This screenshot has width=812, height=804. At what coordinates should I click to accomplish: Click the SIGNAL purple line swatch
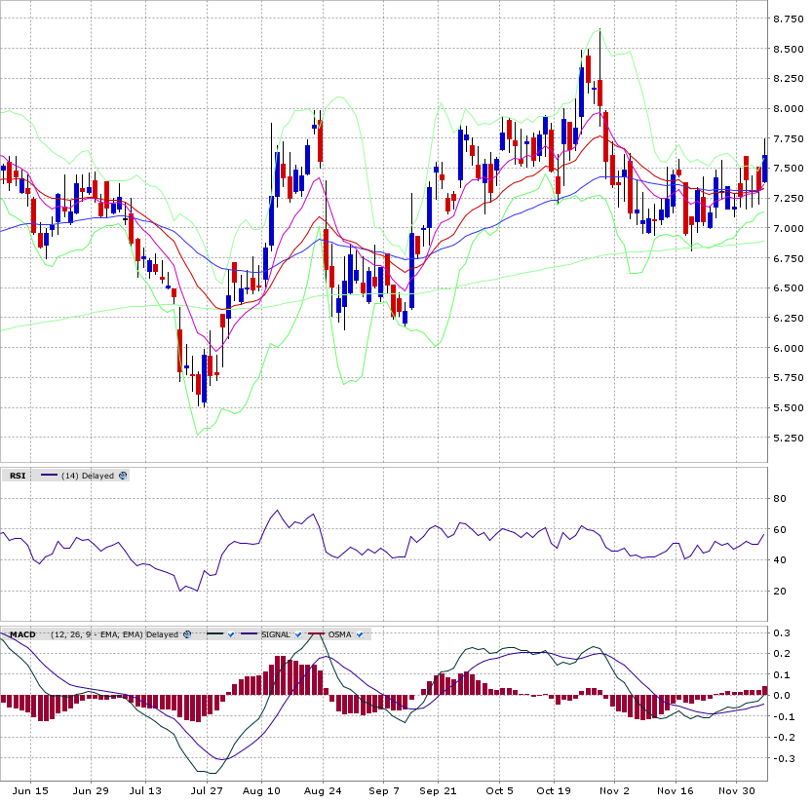click(x=250, y=634)
